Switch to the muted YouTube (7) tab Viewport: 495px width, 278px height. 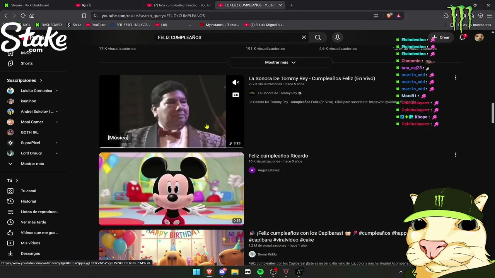(x=108, y=5)
